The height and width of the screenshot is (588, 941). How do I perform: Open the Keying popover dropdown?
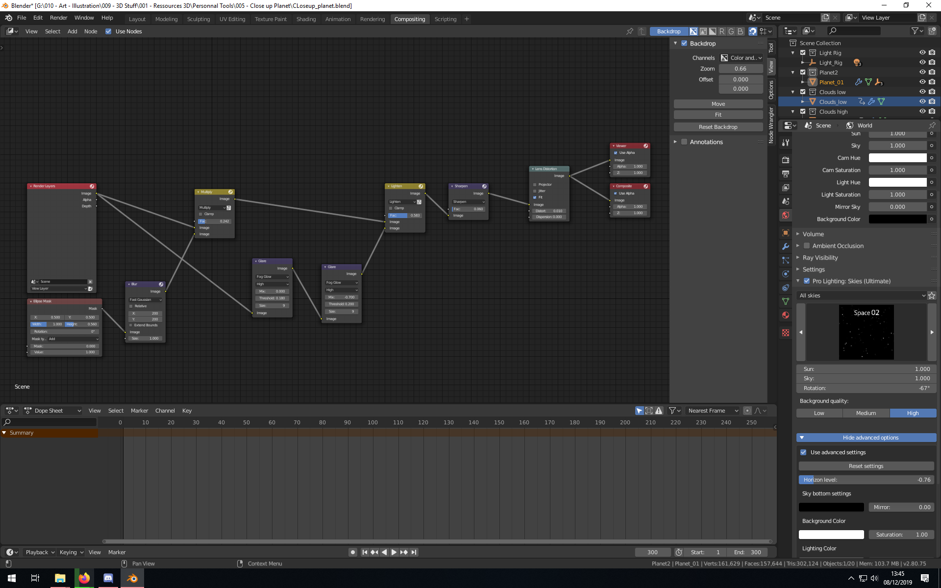tap(72, 552)
